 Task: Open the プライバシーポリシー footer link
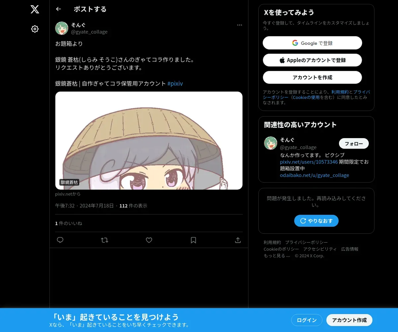[306, 242]
